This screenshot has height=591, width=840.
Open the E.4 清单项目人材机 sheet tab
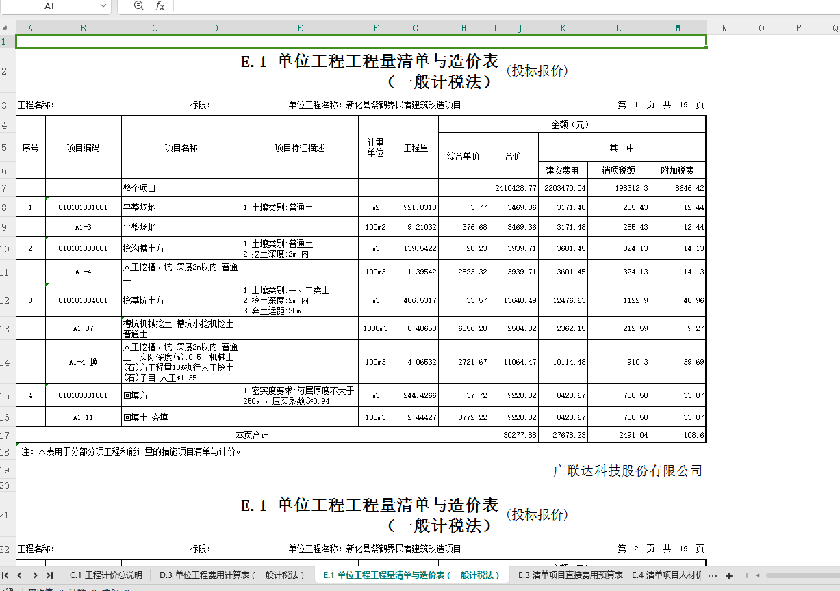click(x=666, y=575)
